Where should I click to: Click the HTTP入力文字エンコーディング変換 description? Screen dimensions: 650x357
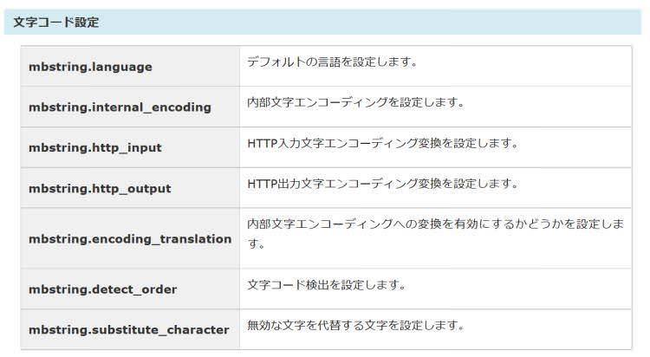382,143
